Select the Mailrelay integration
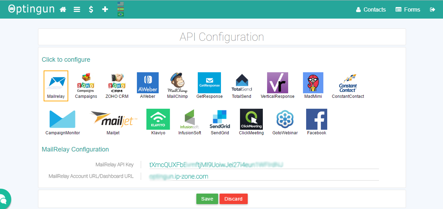443x209 pixels. (x=56, y=86)
